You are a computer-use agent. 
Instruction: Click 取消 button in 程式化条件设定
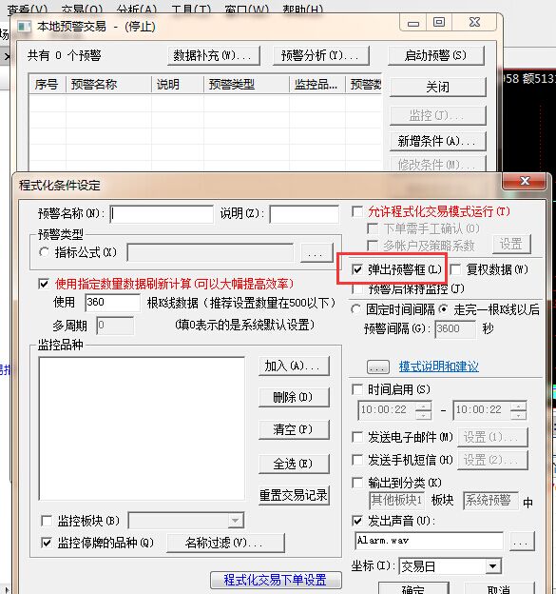(499, 588)
